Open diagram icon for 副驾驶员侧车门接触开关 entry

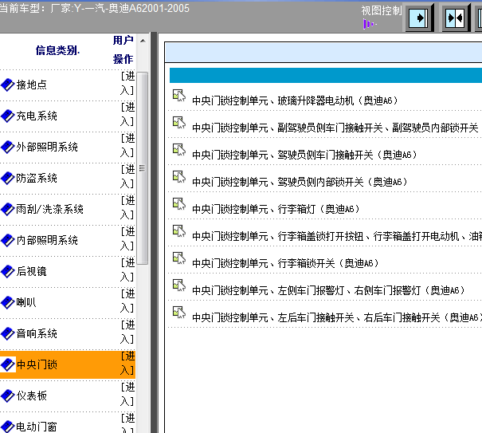[179, 123]
